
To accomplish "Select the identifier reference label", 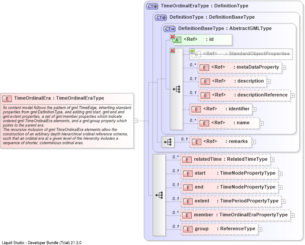I will click(x=226, y=109).
